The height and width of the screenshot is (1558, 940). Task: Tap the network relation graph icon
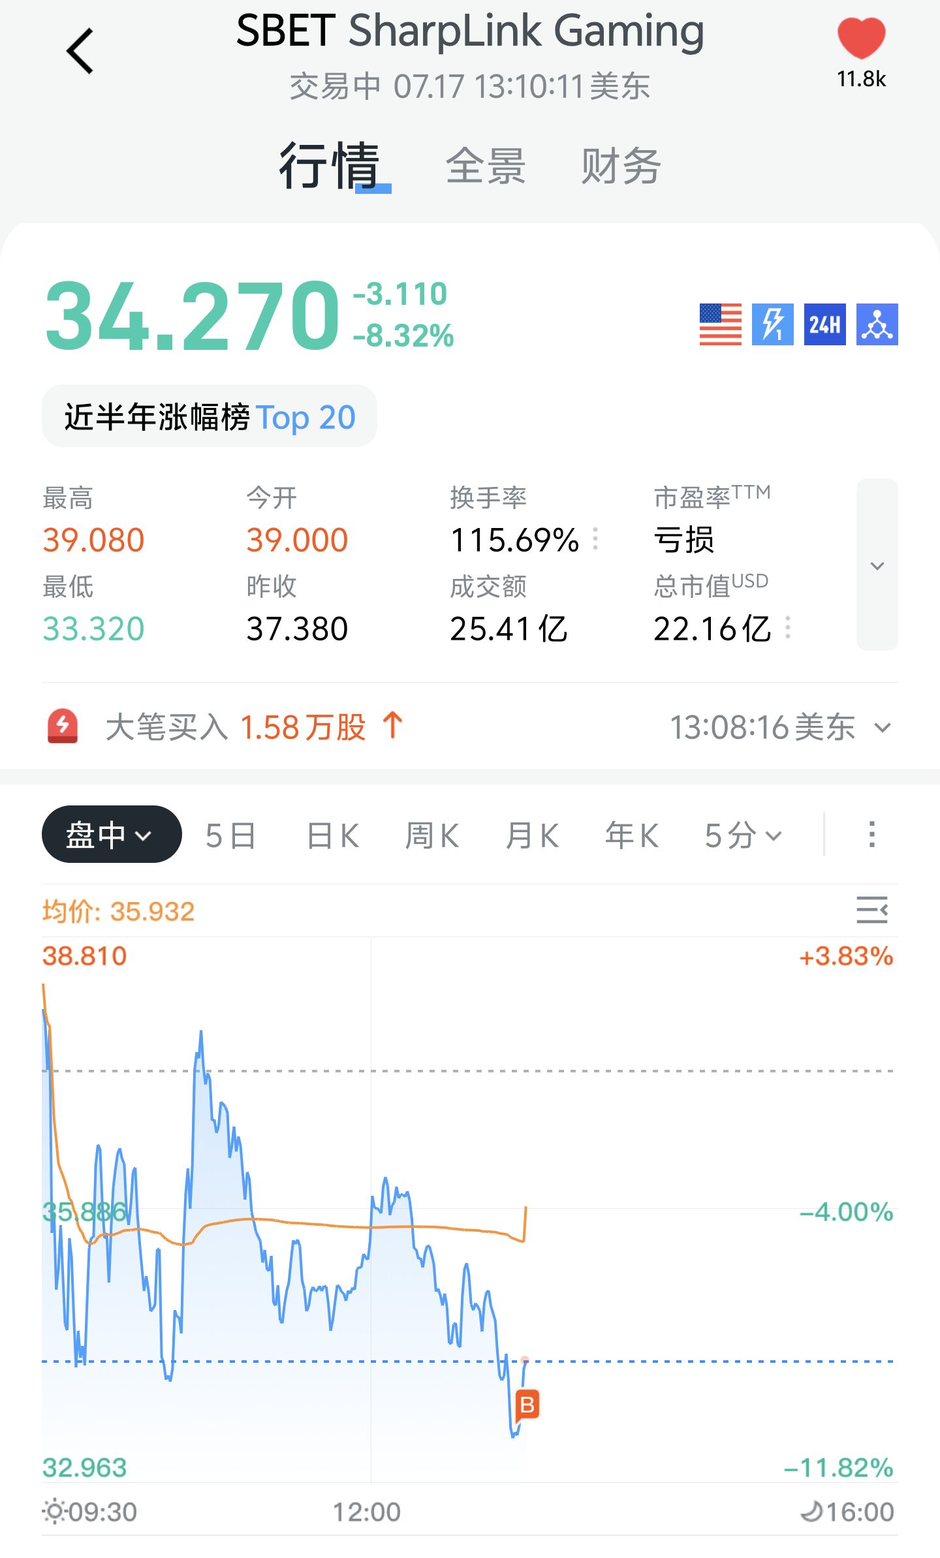[877, 324]
